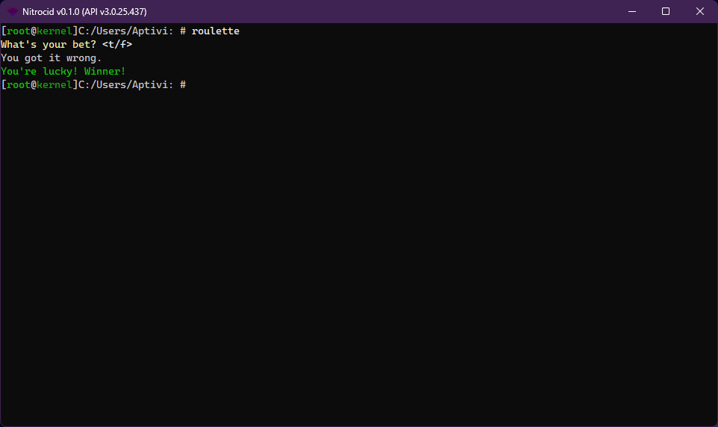
Task: Click the '#' symbol on the last prompt
Action: click(x=183, y=85)
